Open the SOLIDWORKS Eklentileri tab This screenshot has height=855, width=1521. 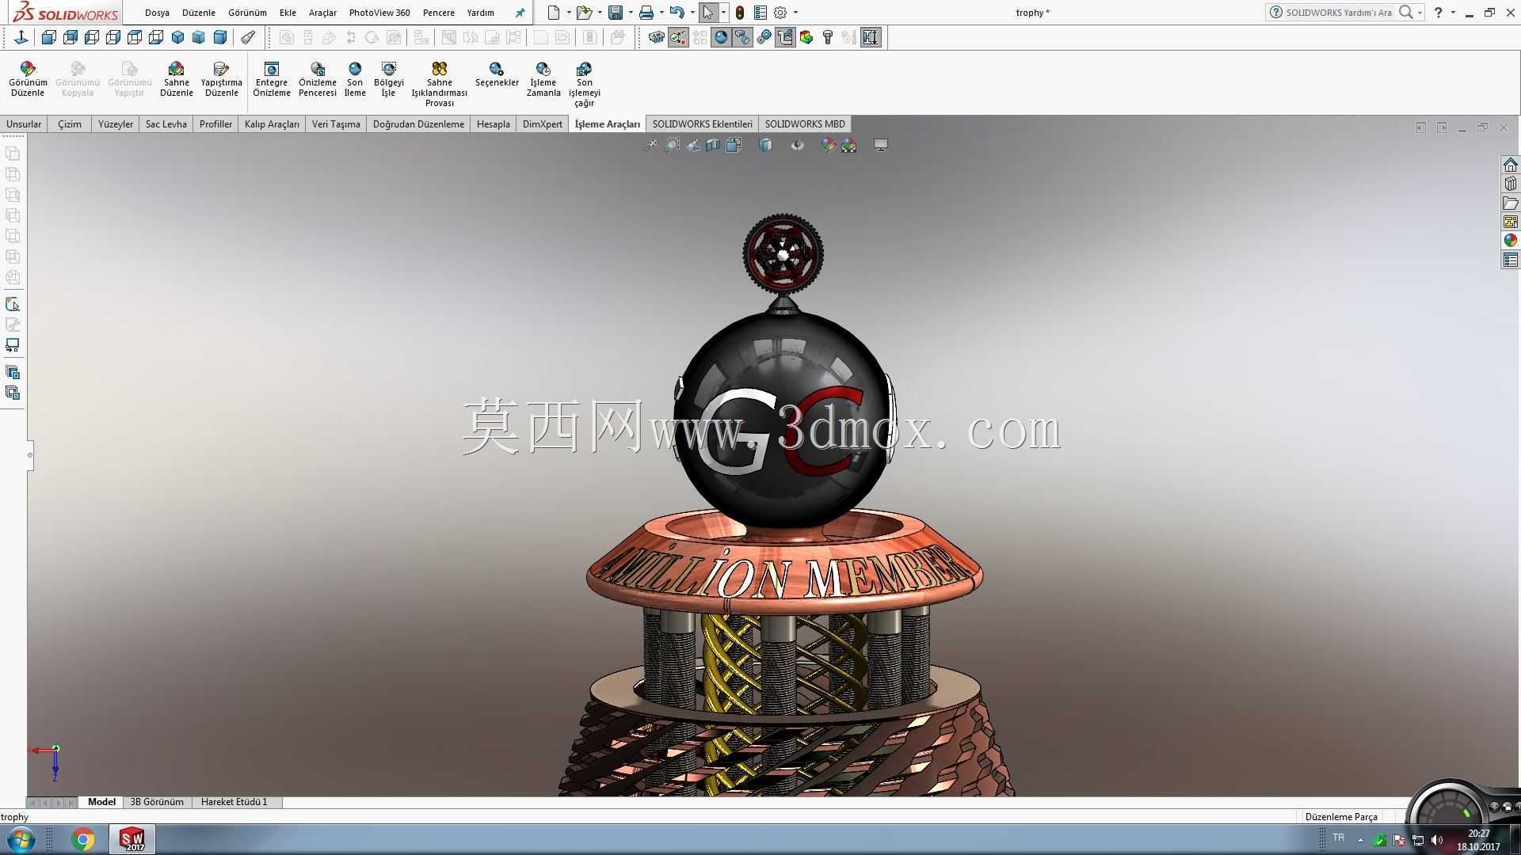pos(702,124)
